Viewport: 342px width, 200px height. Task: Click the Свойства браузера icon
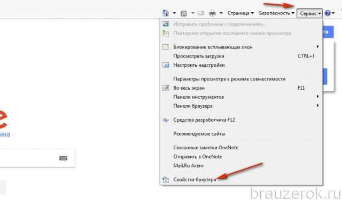coord(166,180)
